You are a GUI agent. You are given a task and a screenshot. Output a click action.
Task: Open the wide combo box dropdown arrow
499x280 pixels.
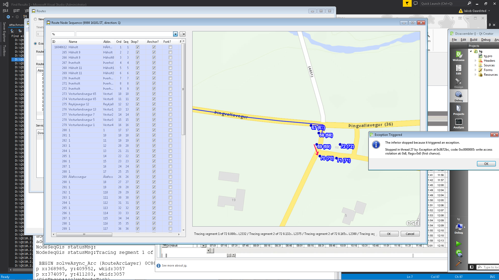(175, 34)
